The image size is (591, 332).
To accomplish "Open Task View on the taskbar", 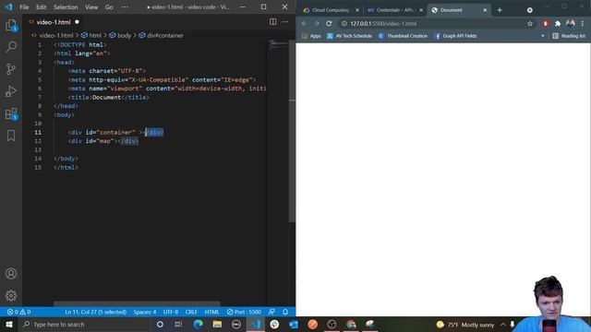I will click(178, 324).
